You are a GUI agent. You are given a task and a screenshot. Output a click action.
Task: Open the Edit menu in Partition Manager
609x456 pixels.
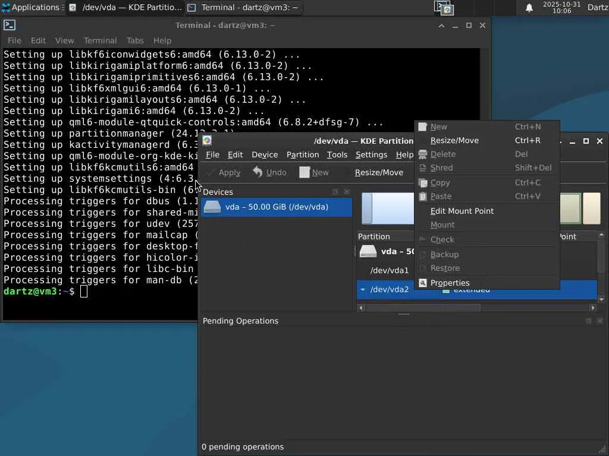tap(235, 155)
